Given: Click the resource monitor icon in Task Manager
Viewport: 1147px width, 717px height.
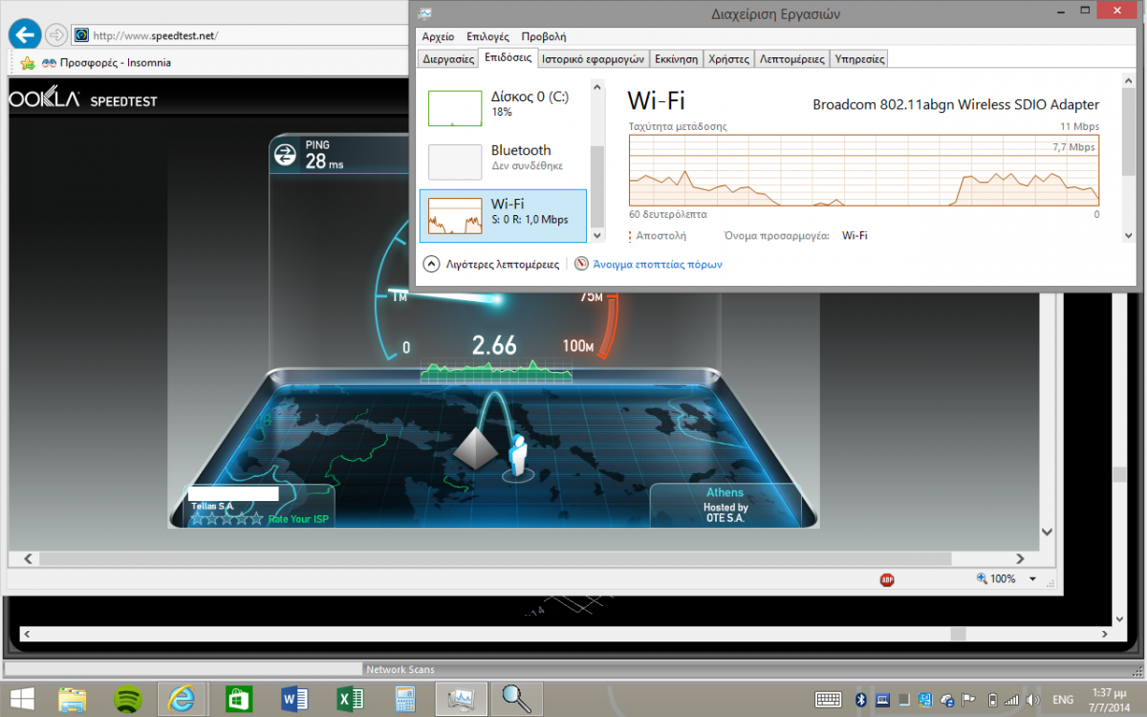Looking at the screenshot, I should pos(581,264).
